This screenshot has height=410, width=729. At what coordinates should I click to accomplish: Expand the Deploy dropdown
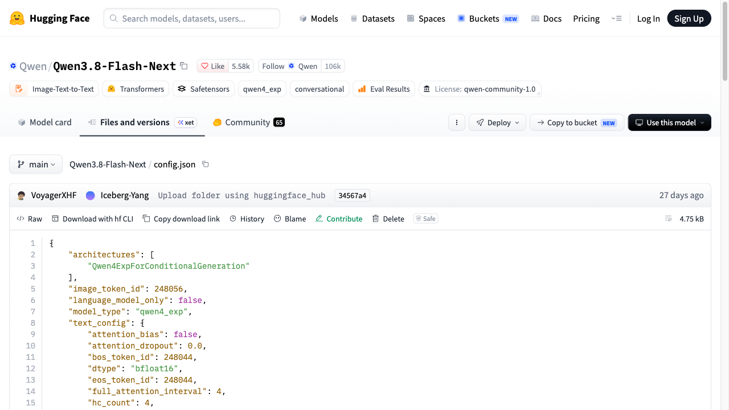point(497,122)
